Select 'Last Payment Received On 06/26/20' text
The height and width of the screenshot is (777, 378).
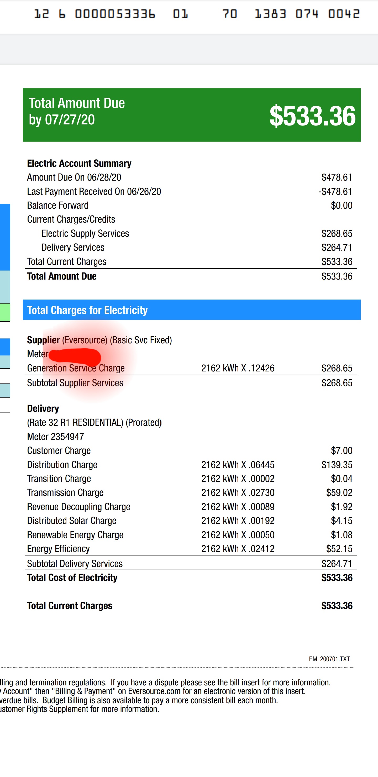point(94,192)
